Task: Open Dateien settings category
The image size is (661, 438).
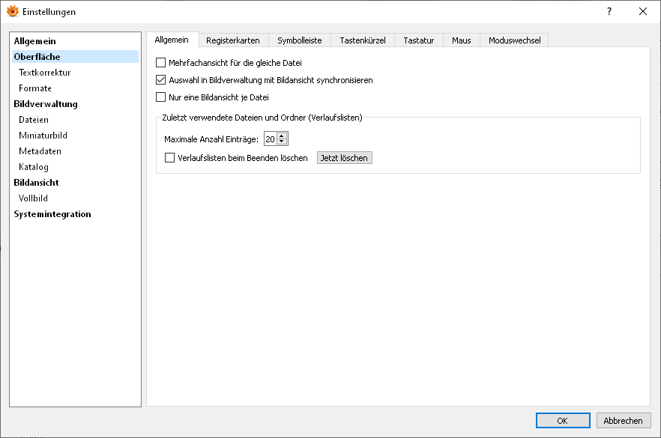Action: click(x=75, y=120)
